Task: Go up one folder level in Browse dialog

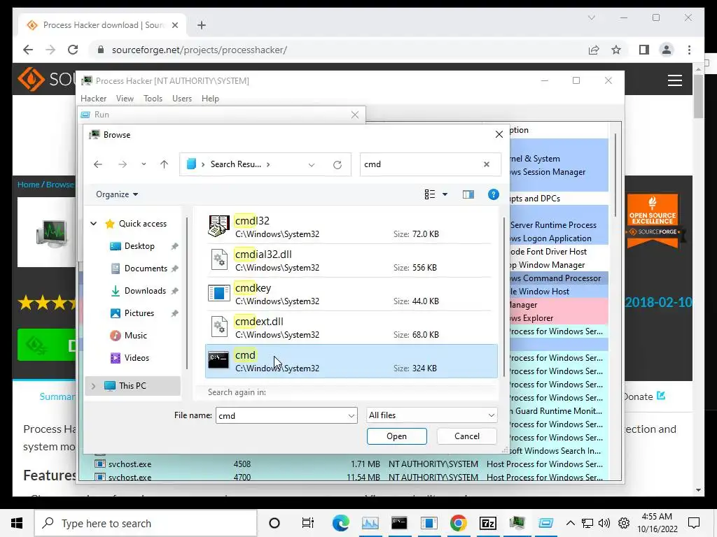Action: coord(164,164)
